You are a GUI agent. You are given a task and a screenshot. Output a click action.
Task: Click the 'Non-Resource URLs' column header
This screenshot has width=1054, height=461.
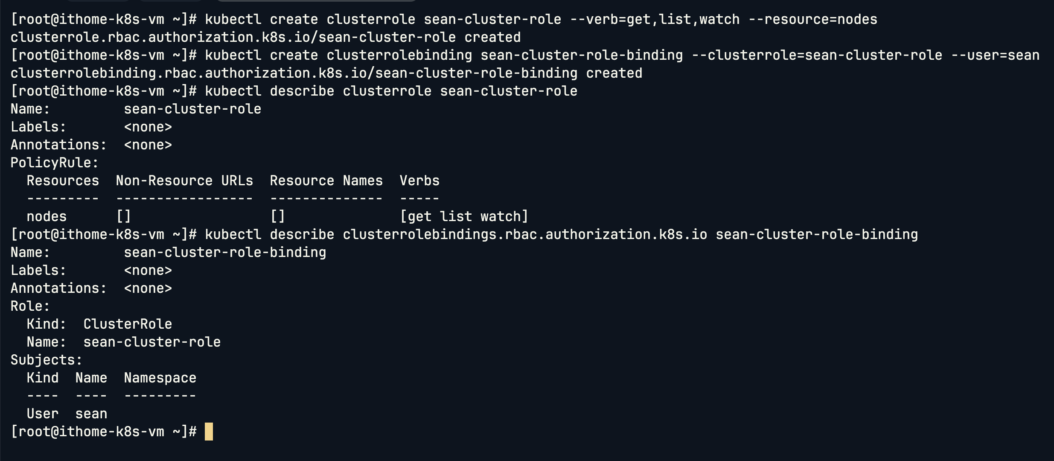(x=184, y=181)
